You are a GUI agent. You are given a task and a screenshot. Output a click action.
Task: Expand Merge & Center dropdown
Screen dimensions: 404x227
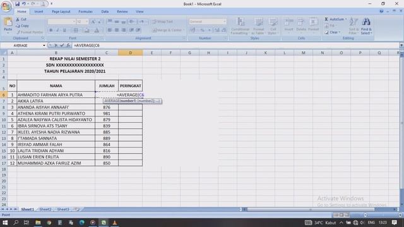(184, 30)
